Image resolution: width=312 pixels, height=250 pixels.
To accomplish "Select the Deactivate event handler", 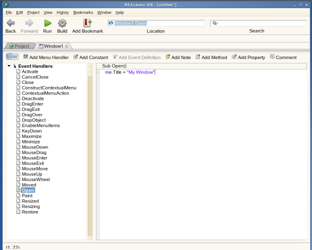I will click(x=33, y=98).
